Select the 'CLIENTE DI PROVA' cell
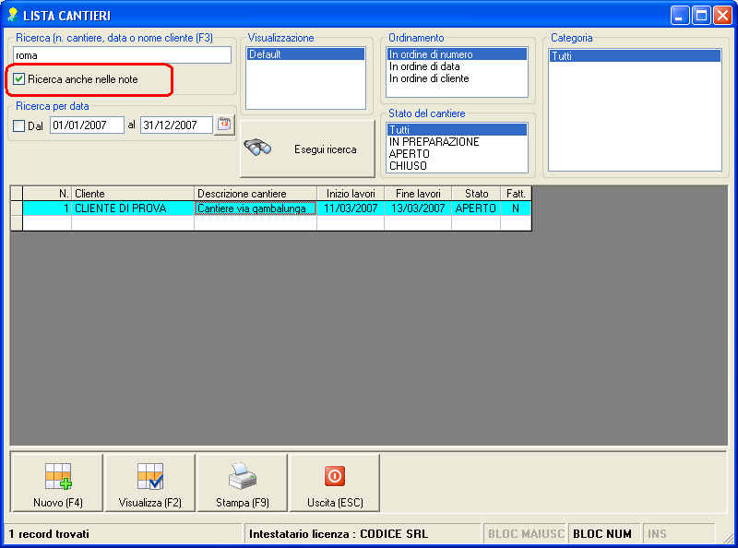The image size is (738, 548). point(133,208)
